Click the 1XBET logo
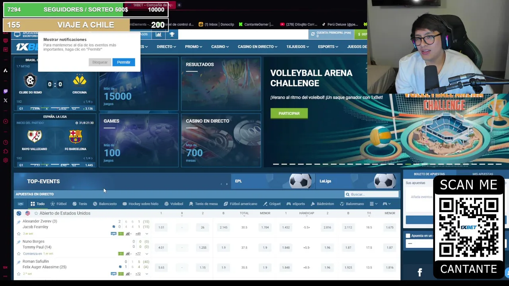 point(27,47)
